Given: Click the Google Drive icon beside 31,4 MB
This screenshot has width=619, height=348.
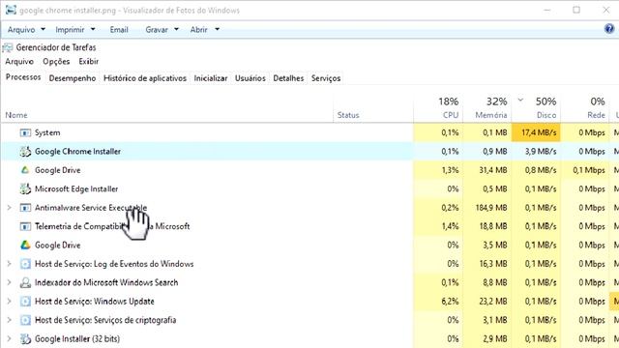Looking at the screenshot, I should coord(25,170).
